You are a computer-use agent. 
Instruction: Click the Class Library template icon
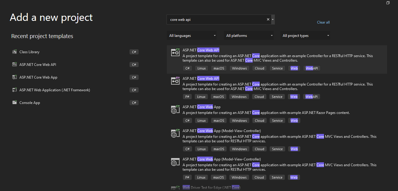coord(14,52)
